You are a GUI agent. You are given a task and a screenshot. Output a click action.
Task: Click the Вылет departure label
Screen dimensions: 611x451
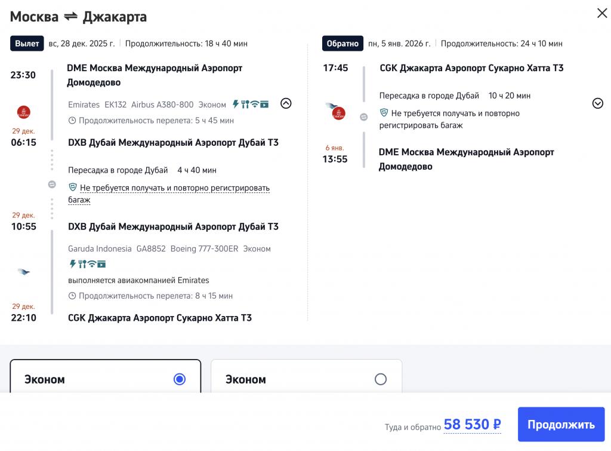(x=27, y=44)
